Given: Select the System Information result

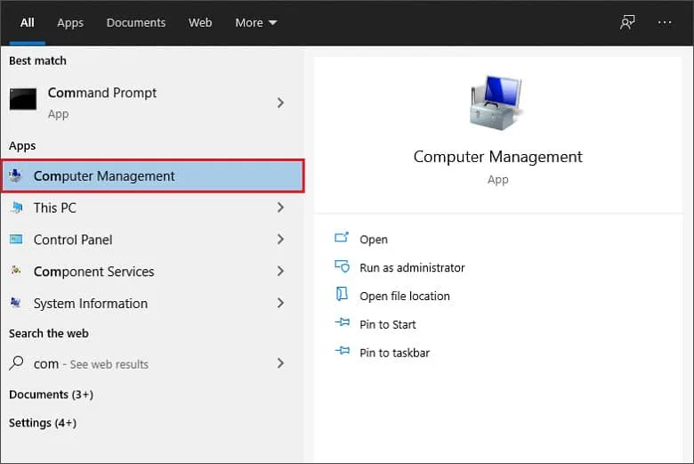Looking at the screenshot, I should pos(152,303).
